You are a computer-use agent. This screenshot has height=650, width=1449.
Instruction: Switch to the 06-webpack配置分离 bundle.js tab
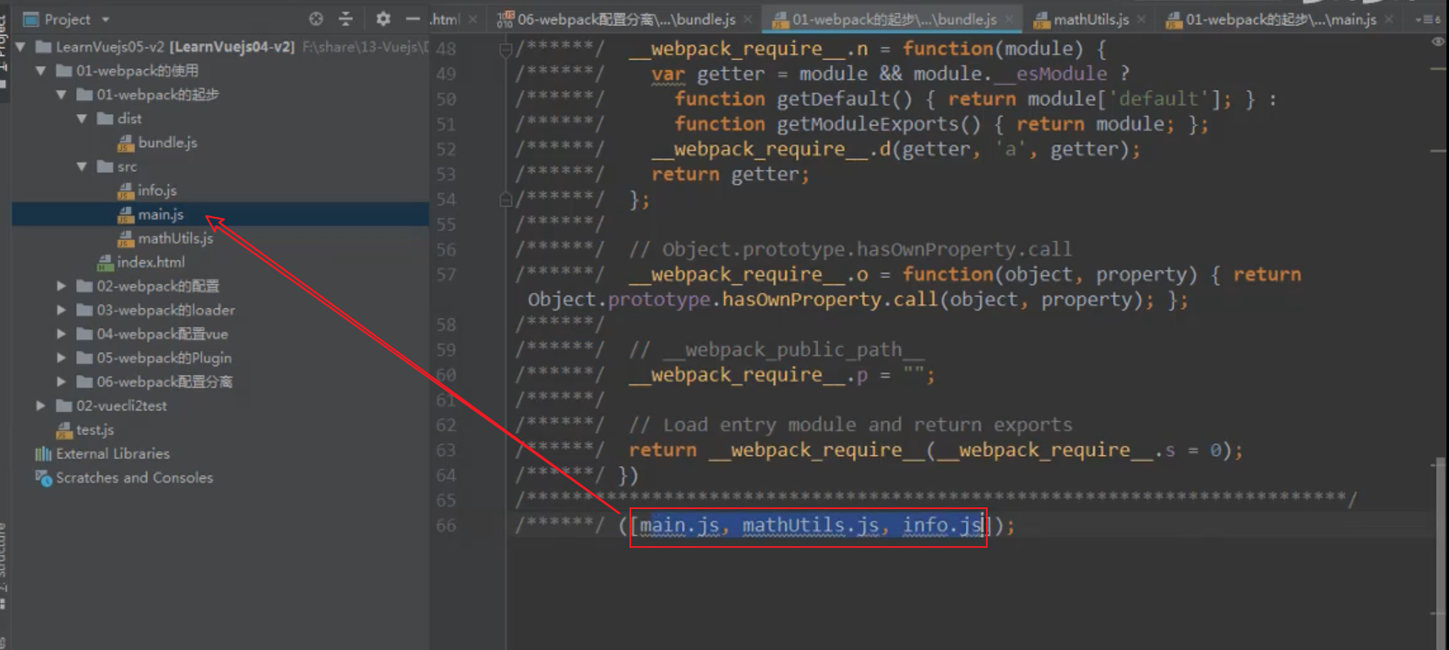pos(626,19)
